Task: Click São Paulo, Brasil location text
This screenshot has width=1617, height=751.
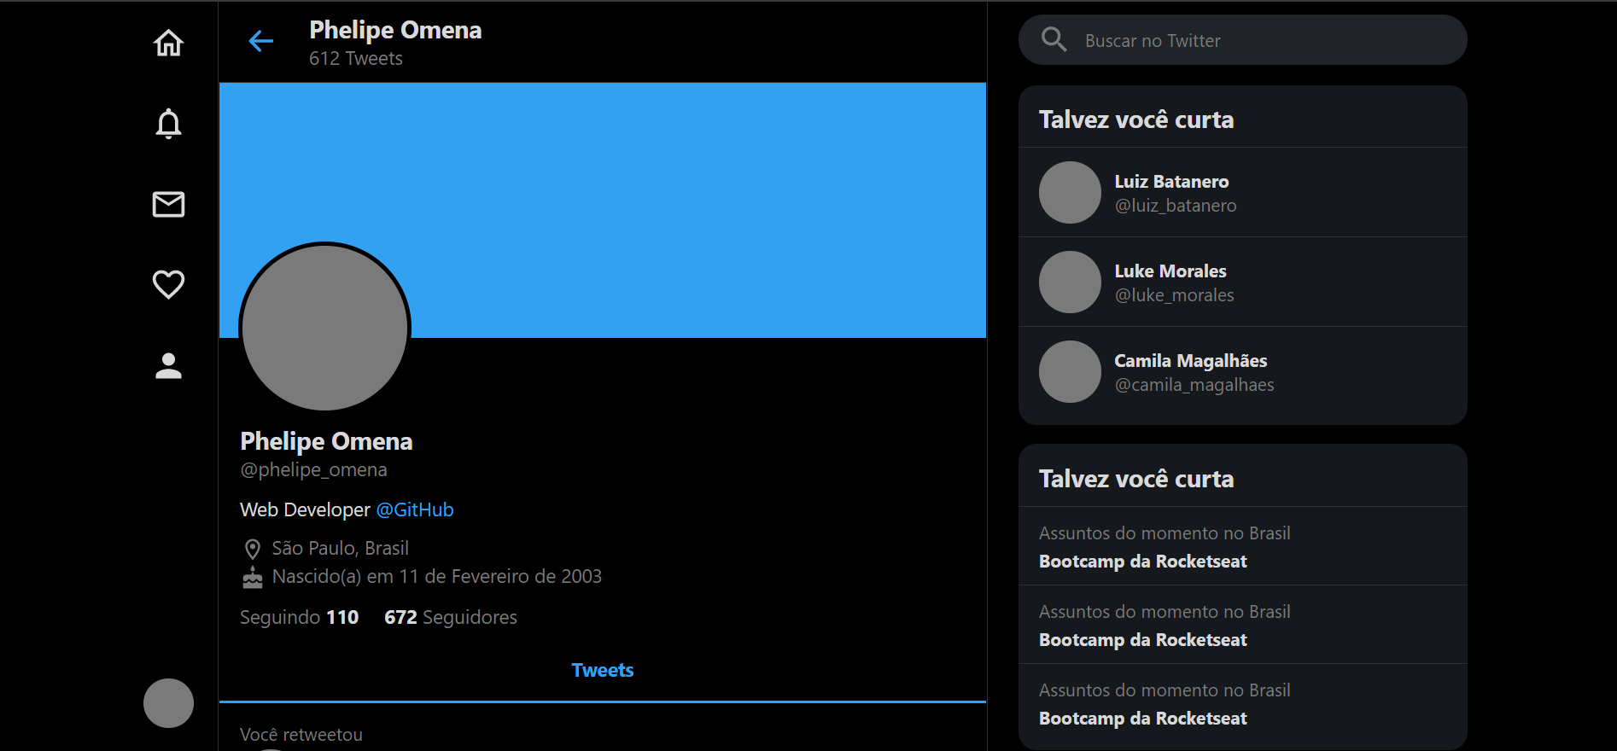Action: tap(340, 548)
